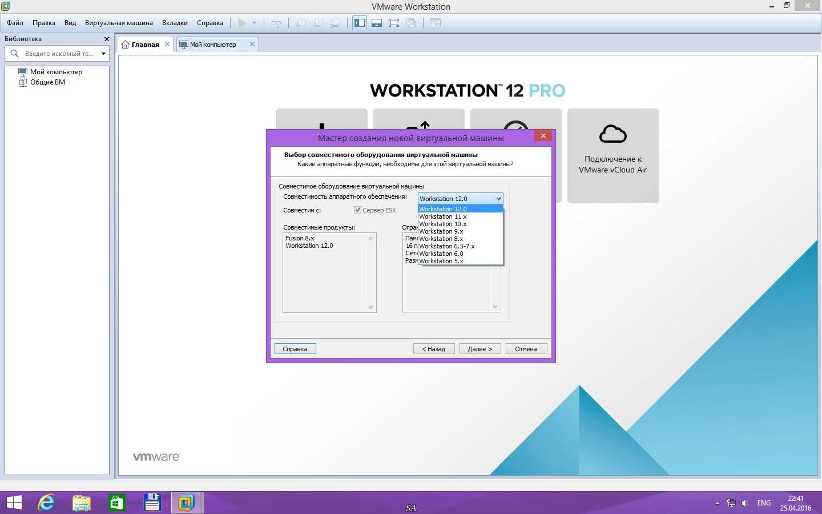Click the volume speaker tray icon
The image size is (822, 514).
click(x=746, y=503)
